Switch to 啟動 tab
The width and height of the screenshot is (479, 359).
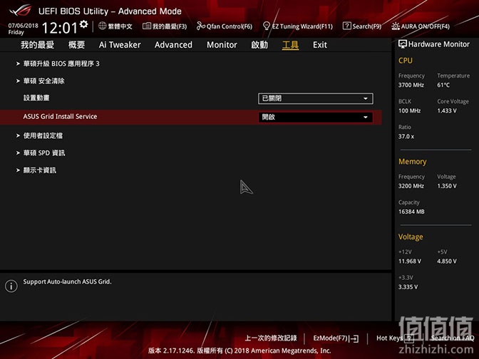coord(259,45)
